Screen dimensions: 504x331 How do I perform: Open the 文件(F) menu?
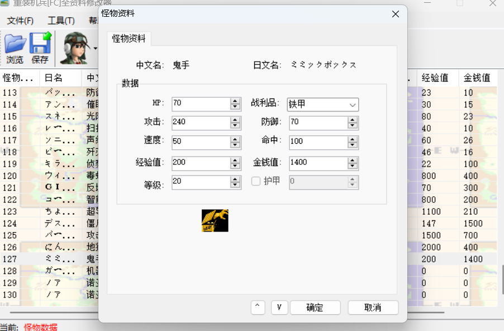click(21, 20)
